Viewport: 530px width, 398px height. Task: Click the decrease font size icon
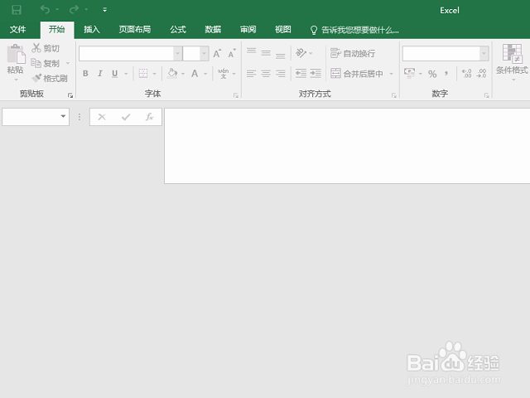point(232,53)
